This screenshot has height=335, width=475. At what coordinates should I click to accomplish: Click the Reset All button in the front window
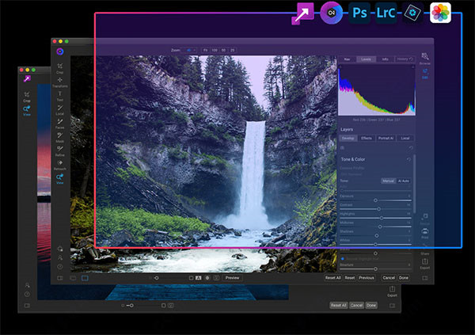tap(332, 278)
